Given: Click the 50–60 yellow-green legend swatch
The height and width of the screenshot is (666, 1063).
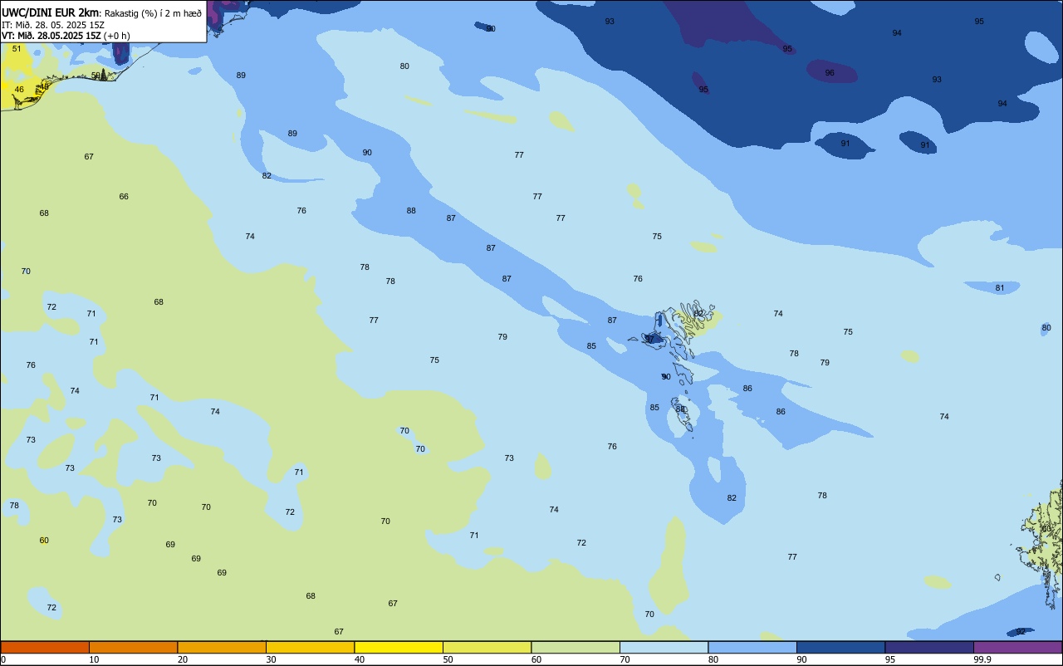Looking at the screenshot, I should (x=487, y=647).
